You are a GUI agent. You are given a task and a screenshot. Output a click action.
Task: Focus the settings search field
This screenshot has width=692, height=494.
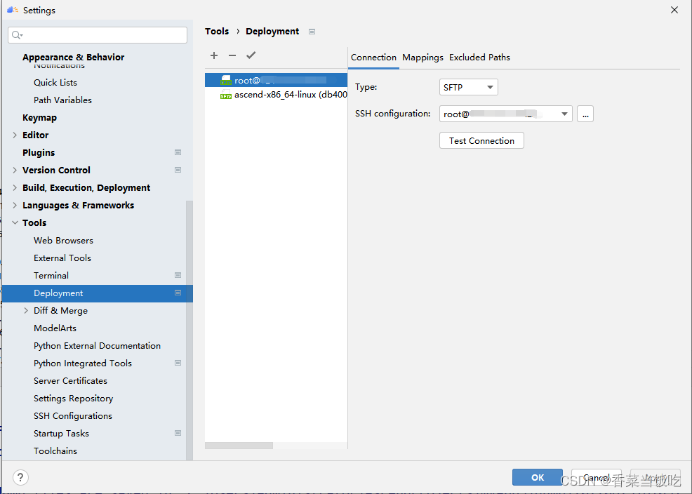[98, 35]
